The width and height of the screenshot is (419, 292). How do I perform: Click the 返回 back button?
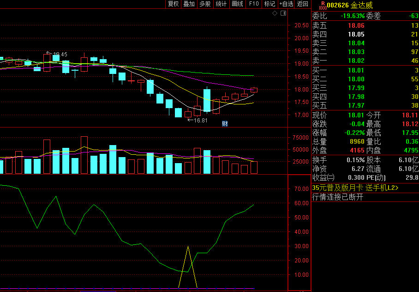[x=303, y=4]
